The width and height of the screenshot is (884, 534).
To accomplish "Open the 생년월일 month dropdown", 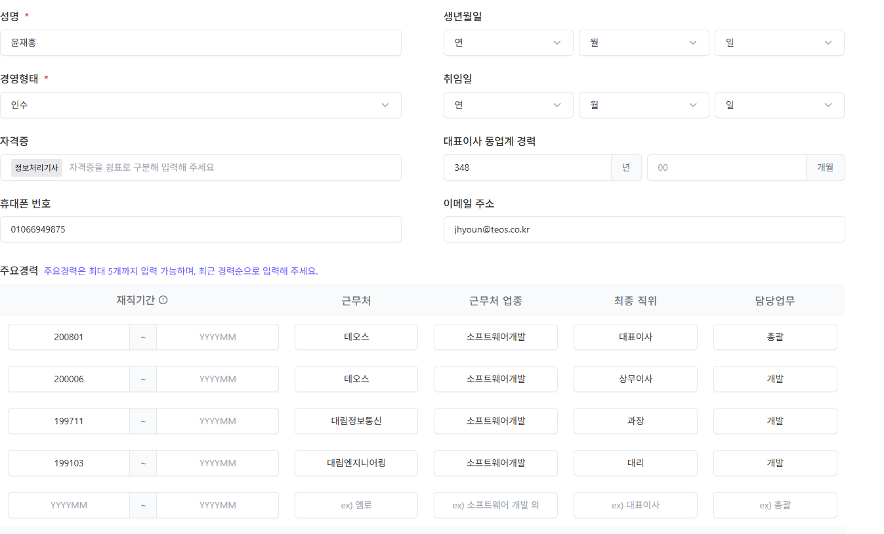I will tap(643, 42).
